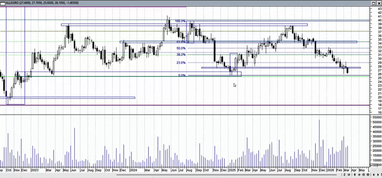The width and height of the screenshot is (382, 178).
Task: Zoom out using the minus circle icon
Action: (363, 175)
